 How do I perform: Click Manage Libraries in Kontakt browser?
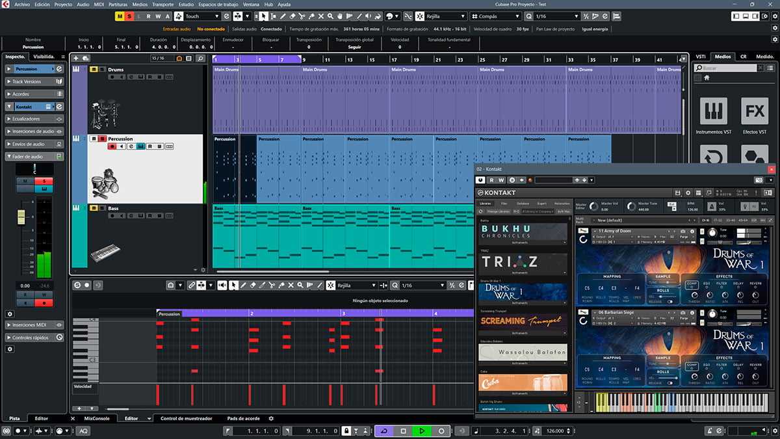[498, 211]
